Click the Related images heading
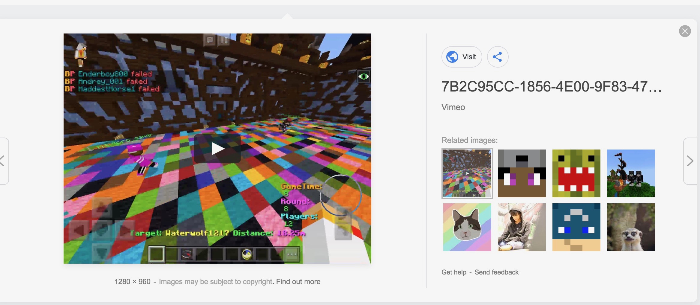Image resolution: width=700 pixels, height=305 pixels. tap(469, 140)
